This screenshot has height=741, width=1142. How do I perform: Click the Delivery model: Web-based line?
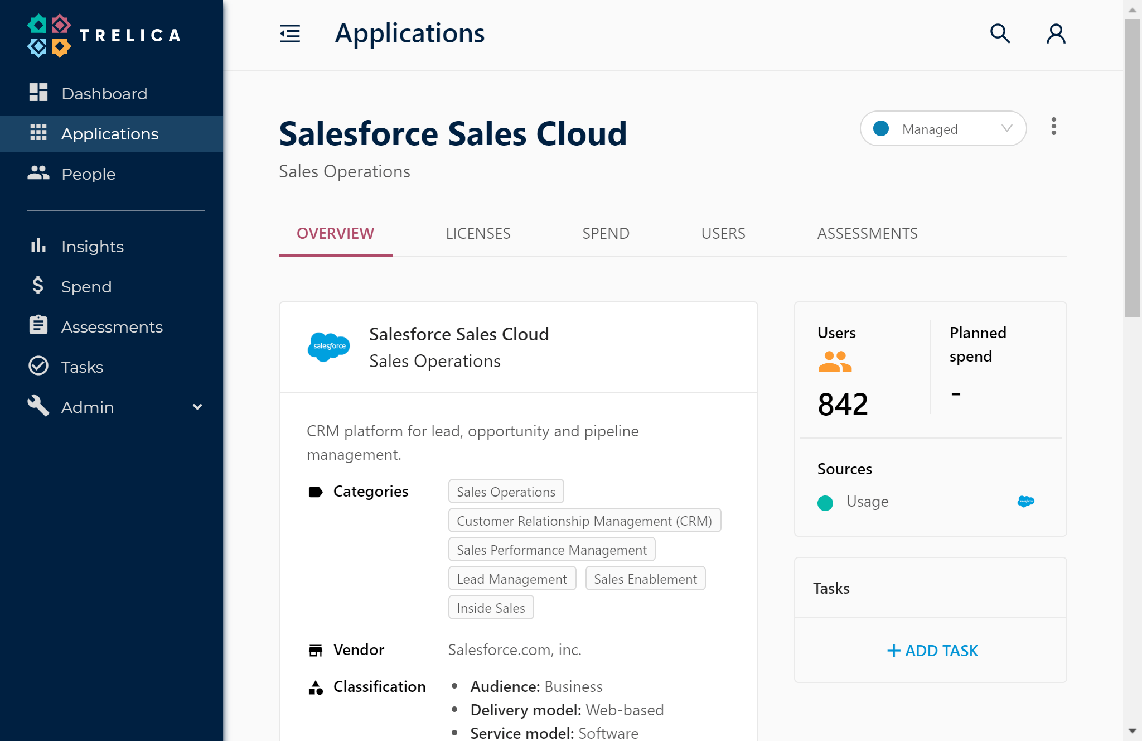[x=567, y=710]
